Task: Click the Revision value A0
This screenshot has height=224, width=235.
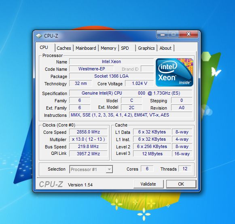Action: tap(182, 108)
